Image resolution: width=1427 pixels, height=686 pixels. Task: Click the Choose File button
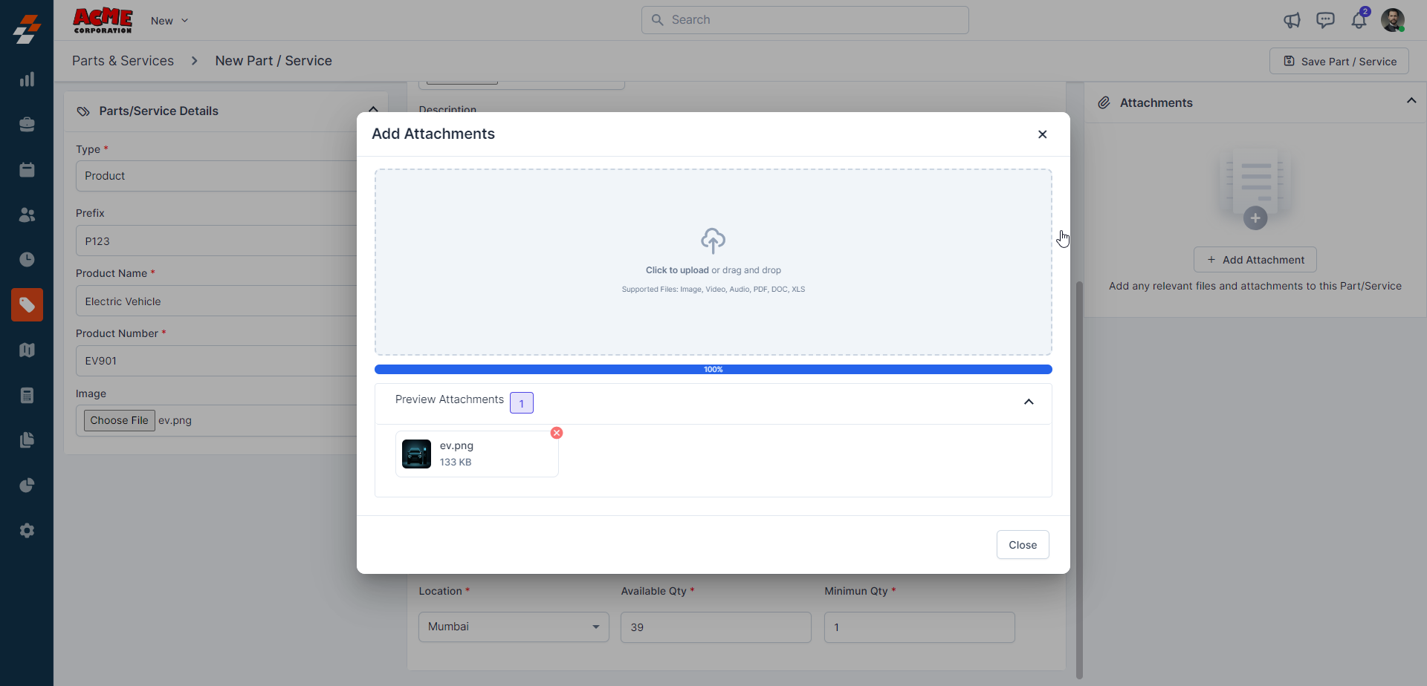click(120, 420)
